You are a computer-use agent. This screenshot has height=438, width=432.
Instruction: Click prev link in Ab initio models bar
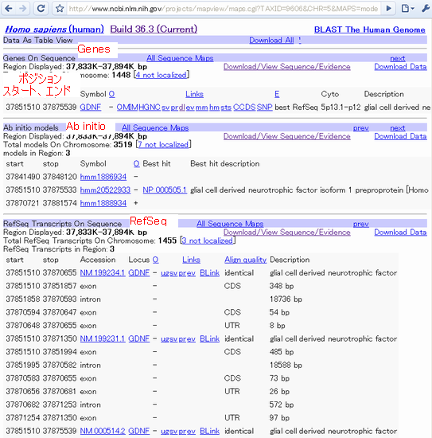[x=361, y=128]
